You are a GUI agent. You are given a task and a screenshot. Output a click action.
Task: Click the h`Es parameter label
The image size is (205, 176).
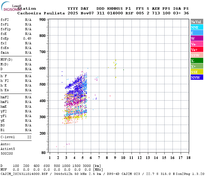coord(5,90)
